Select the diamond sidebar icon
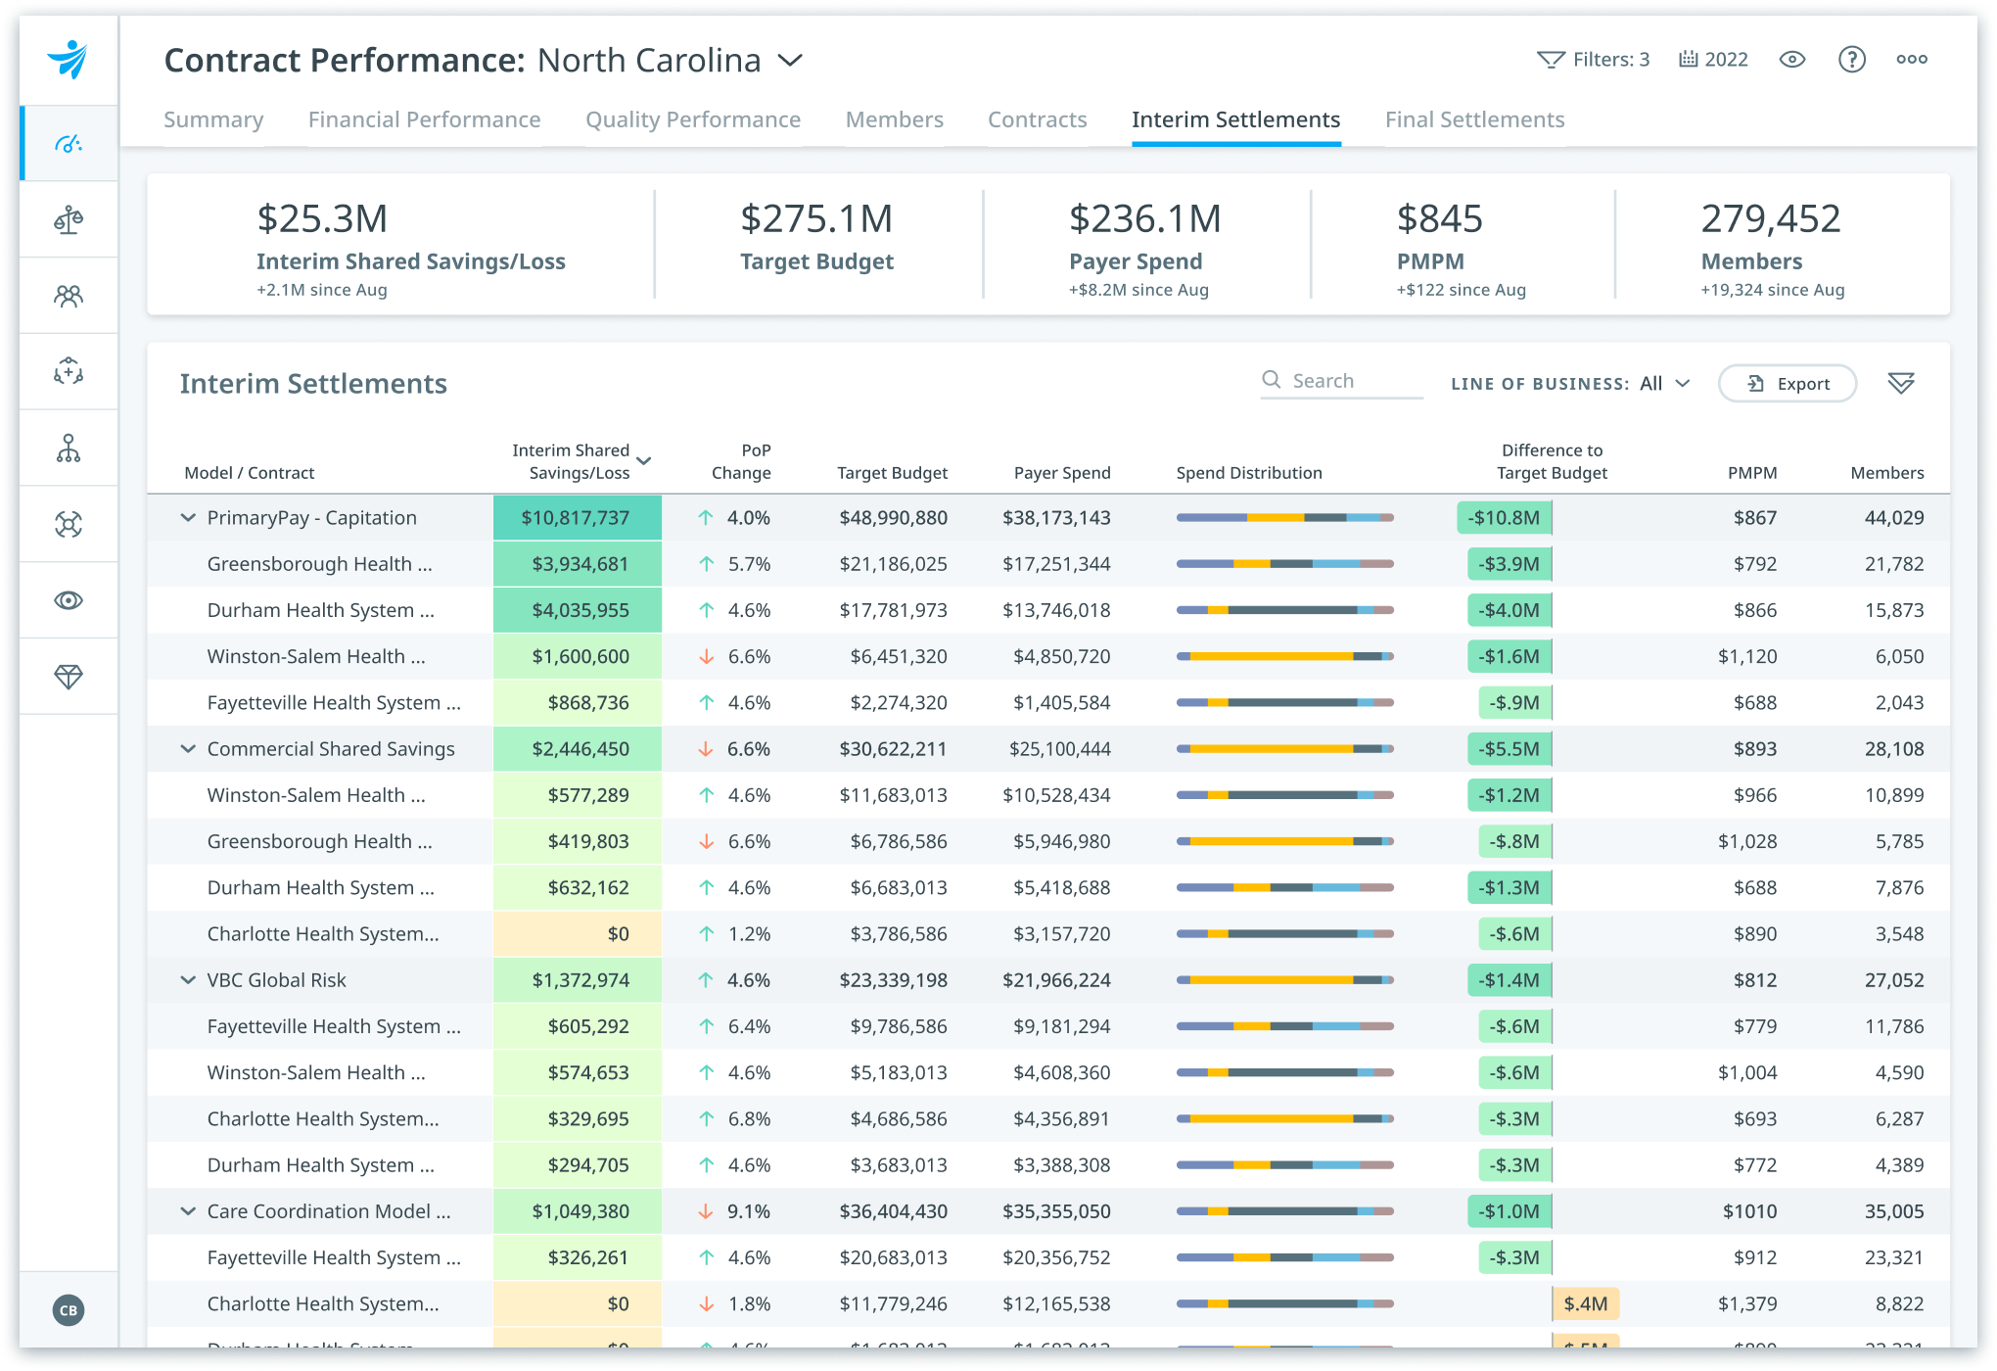 click(x=69, y=677)
